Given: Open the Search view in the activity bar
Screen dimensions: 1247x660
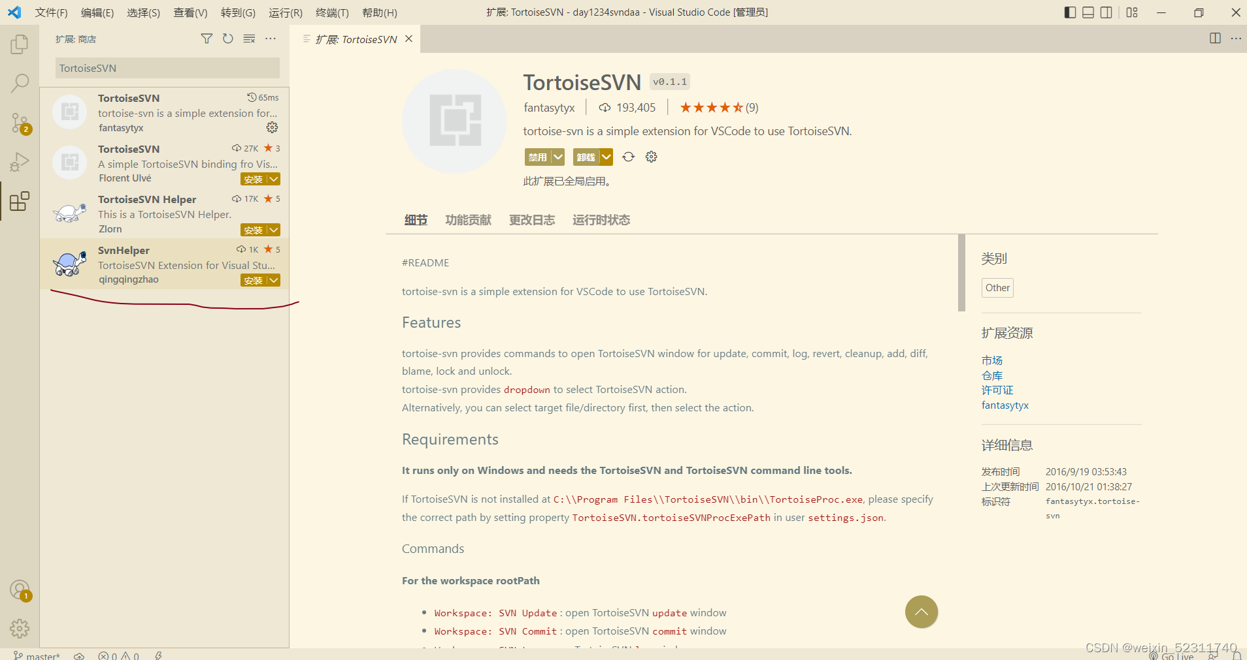Looking at the screenshot, I should click(20, 83).
